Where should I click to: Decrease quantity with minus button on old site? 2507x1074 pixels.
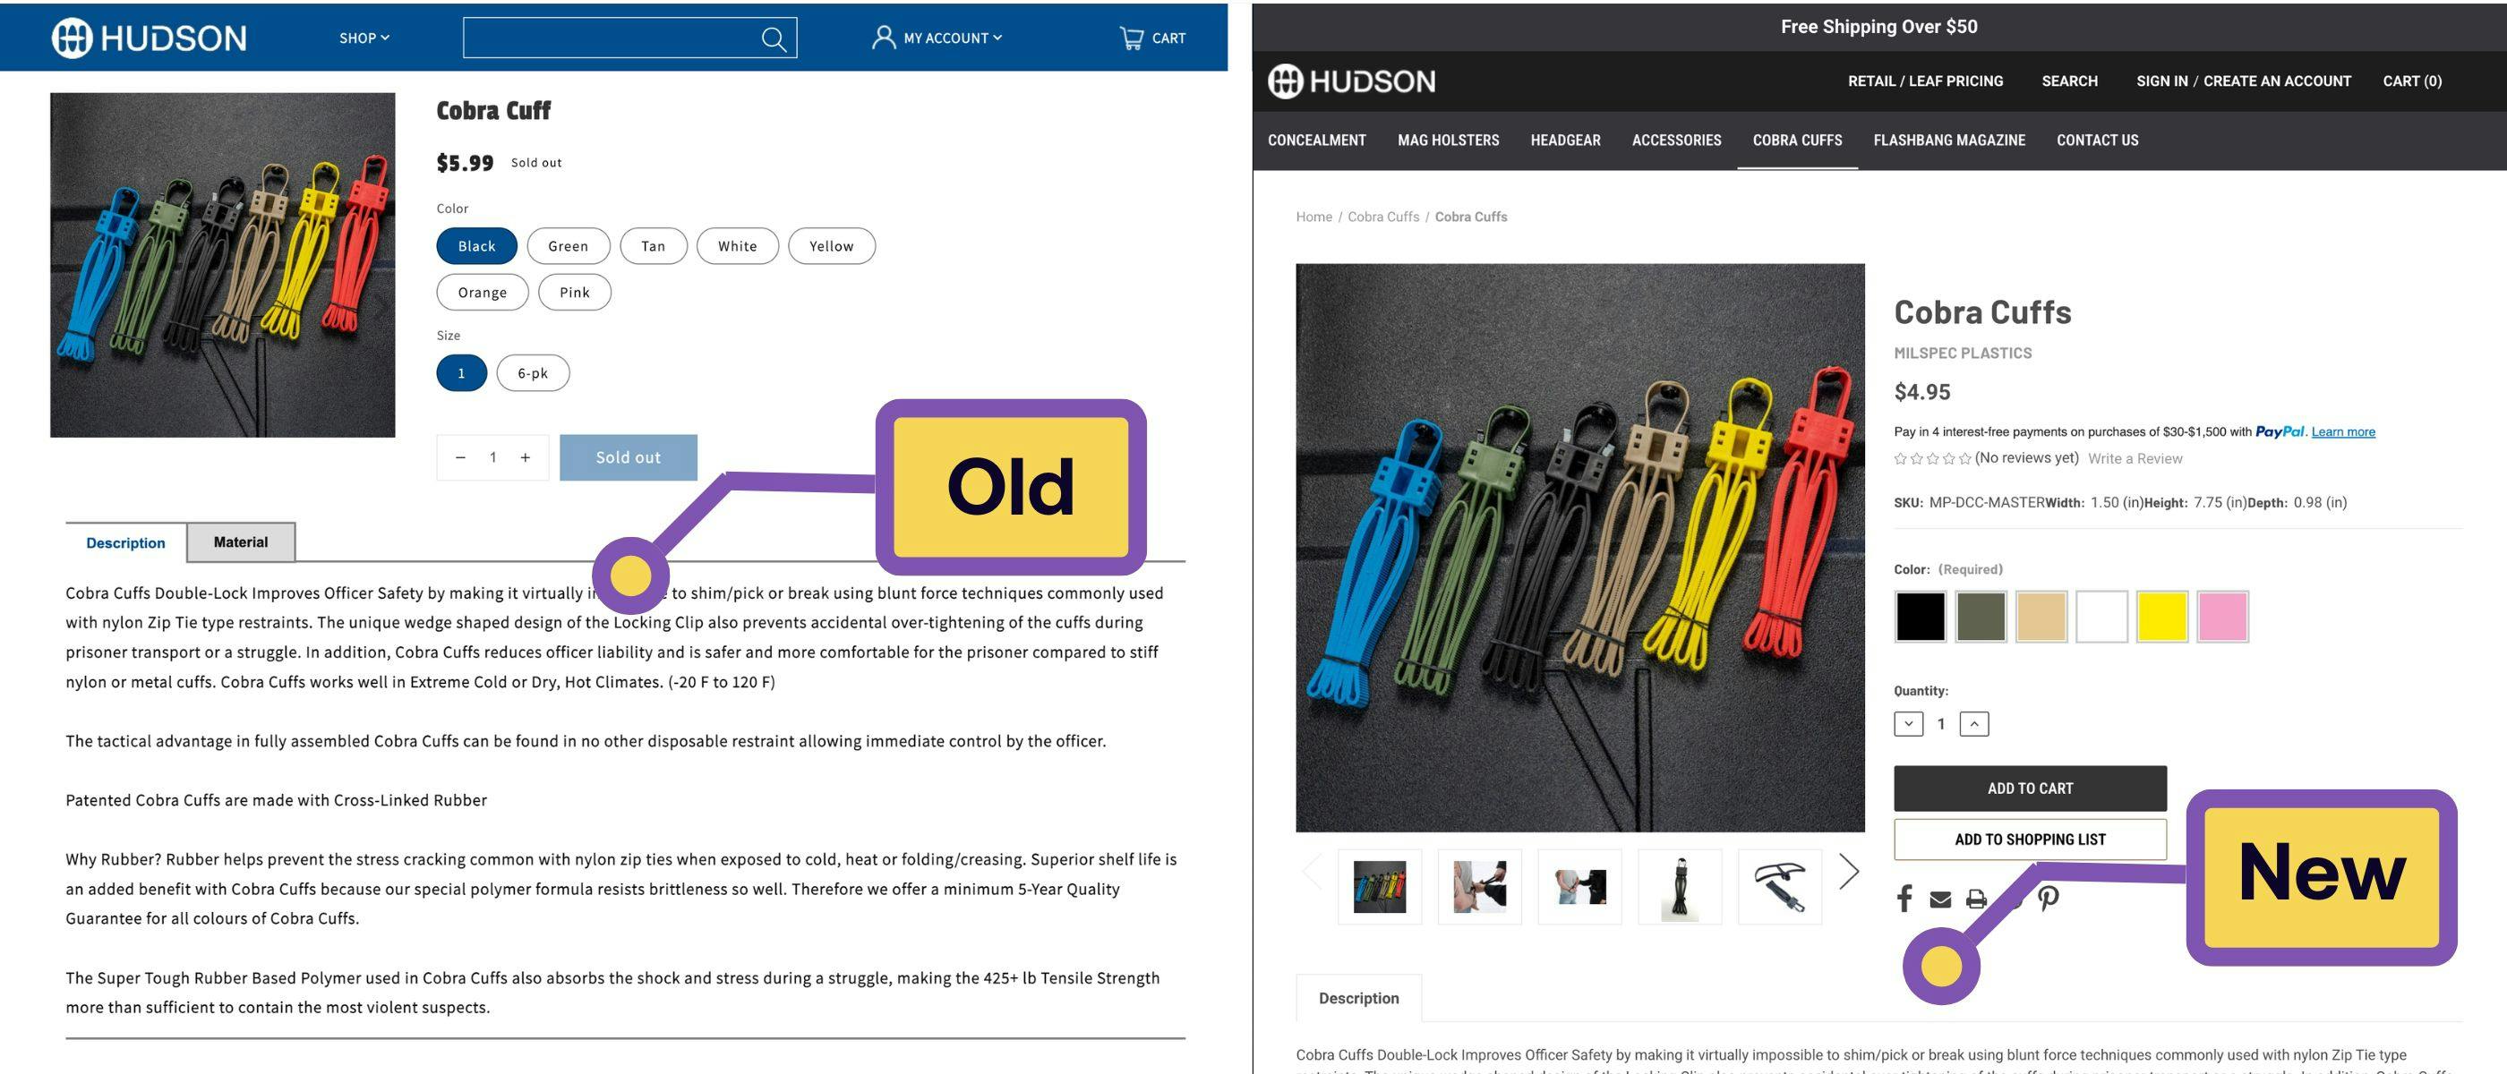pyautogui.click(x=460, y=457)
